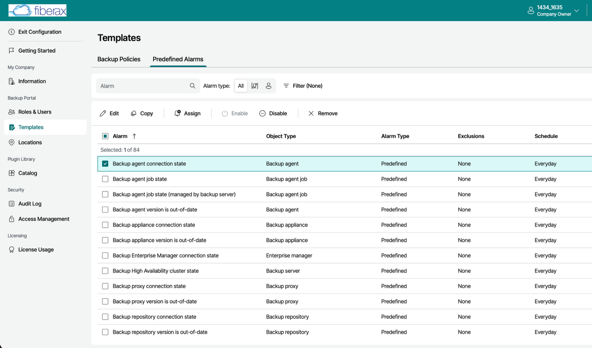
Task: Expand the account dropdown chevron
Action: [x=576, y=10]
